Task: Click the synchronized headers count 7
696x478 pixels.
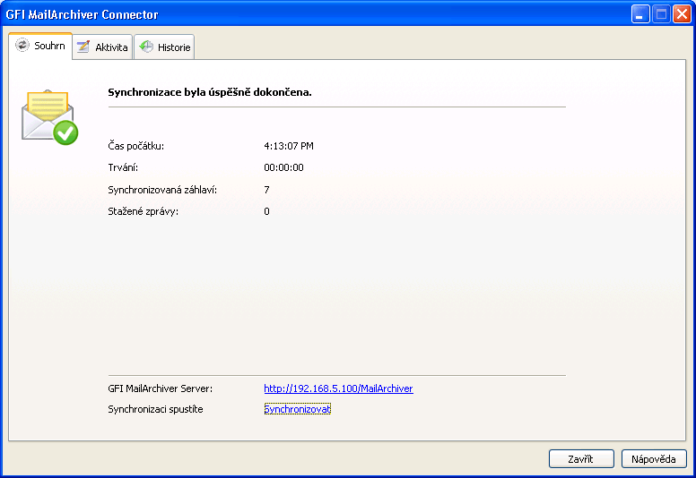Action: coord(266,190)
